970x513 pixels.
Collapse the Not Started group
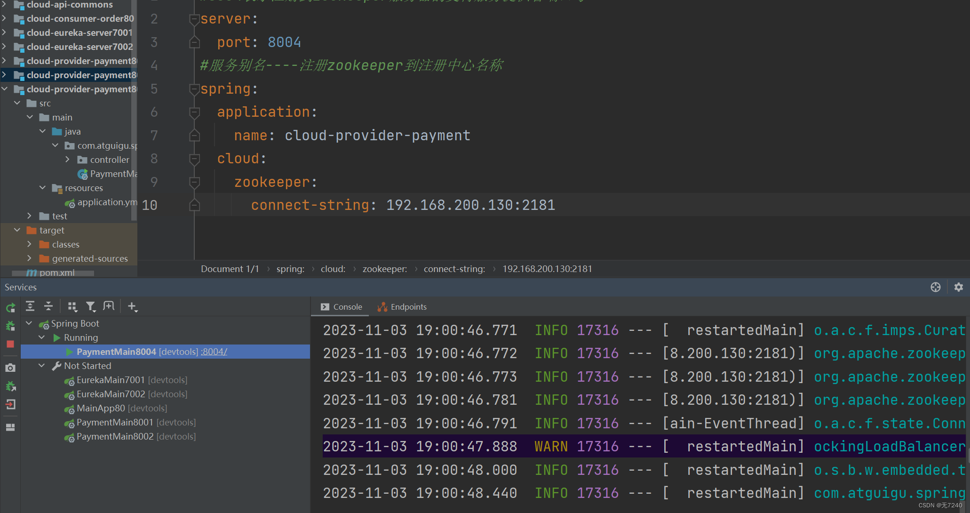pyautogui.click(x=42, y=366)
